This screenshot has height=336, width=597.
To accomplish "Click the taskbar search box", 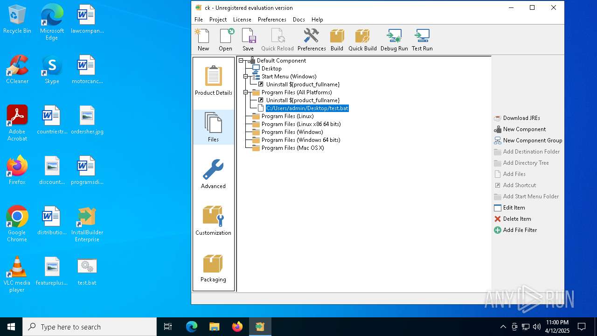I will coord(90,327).
